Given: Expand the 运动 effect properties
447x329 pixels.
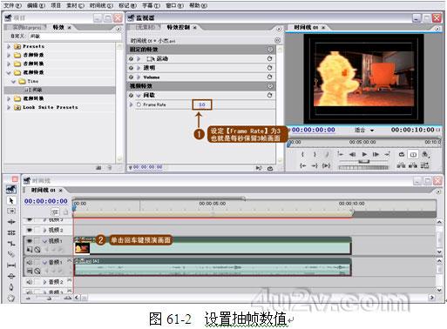Looking at the screenshot, I should click(x=139, y=58).
